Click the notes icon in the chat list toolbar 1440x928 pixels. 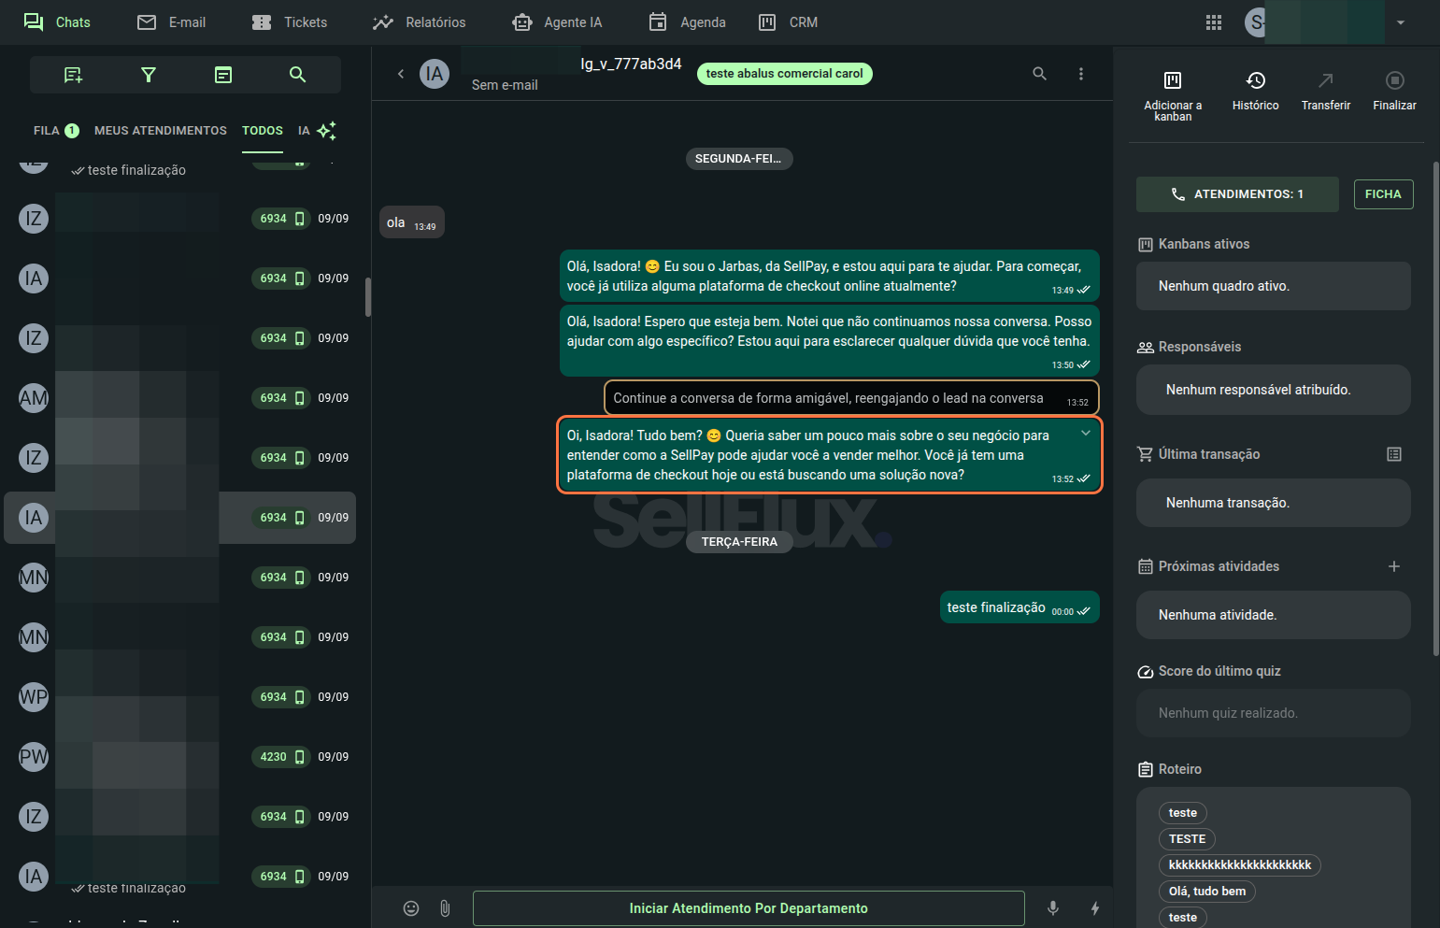click(x=223, y=75)
